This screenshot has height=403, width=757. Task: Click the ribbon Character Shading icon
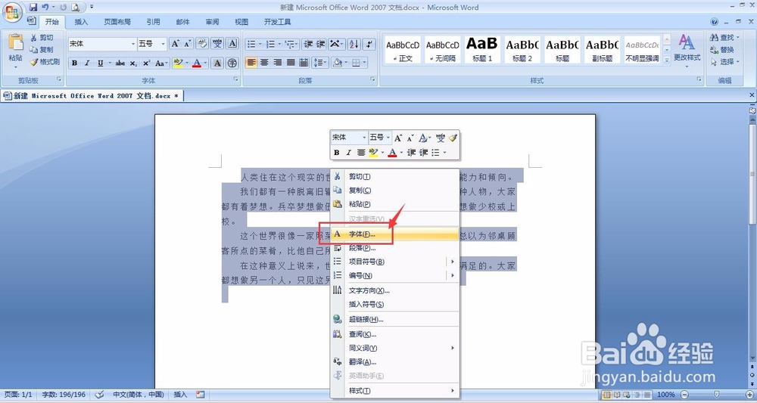217,63
